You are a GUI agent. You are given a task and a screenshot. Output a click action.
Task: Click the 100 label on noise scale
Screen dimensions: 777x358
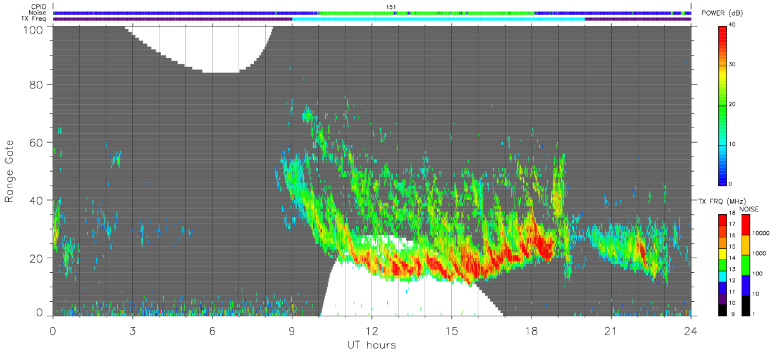(x=757, y=273)
